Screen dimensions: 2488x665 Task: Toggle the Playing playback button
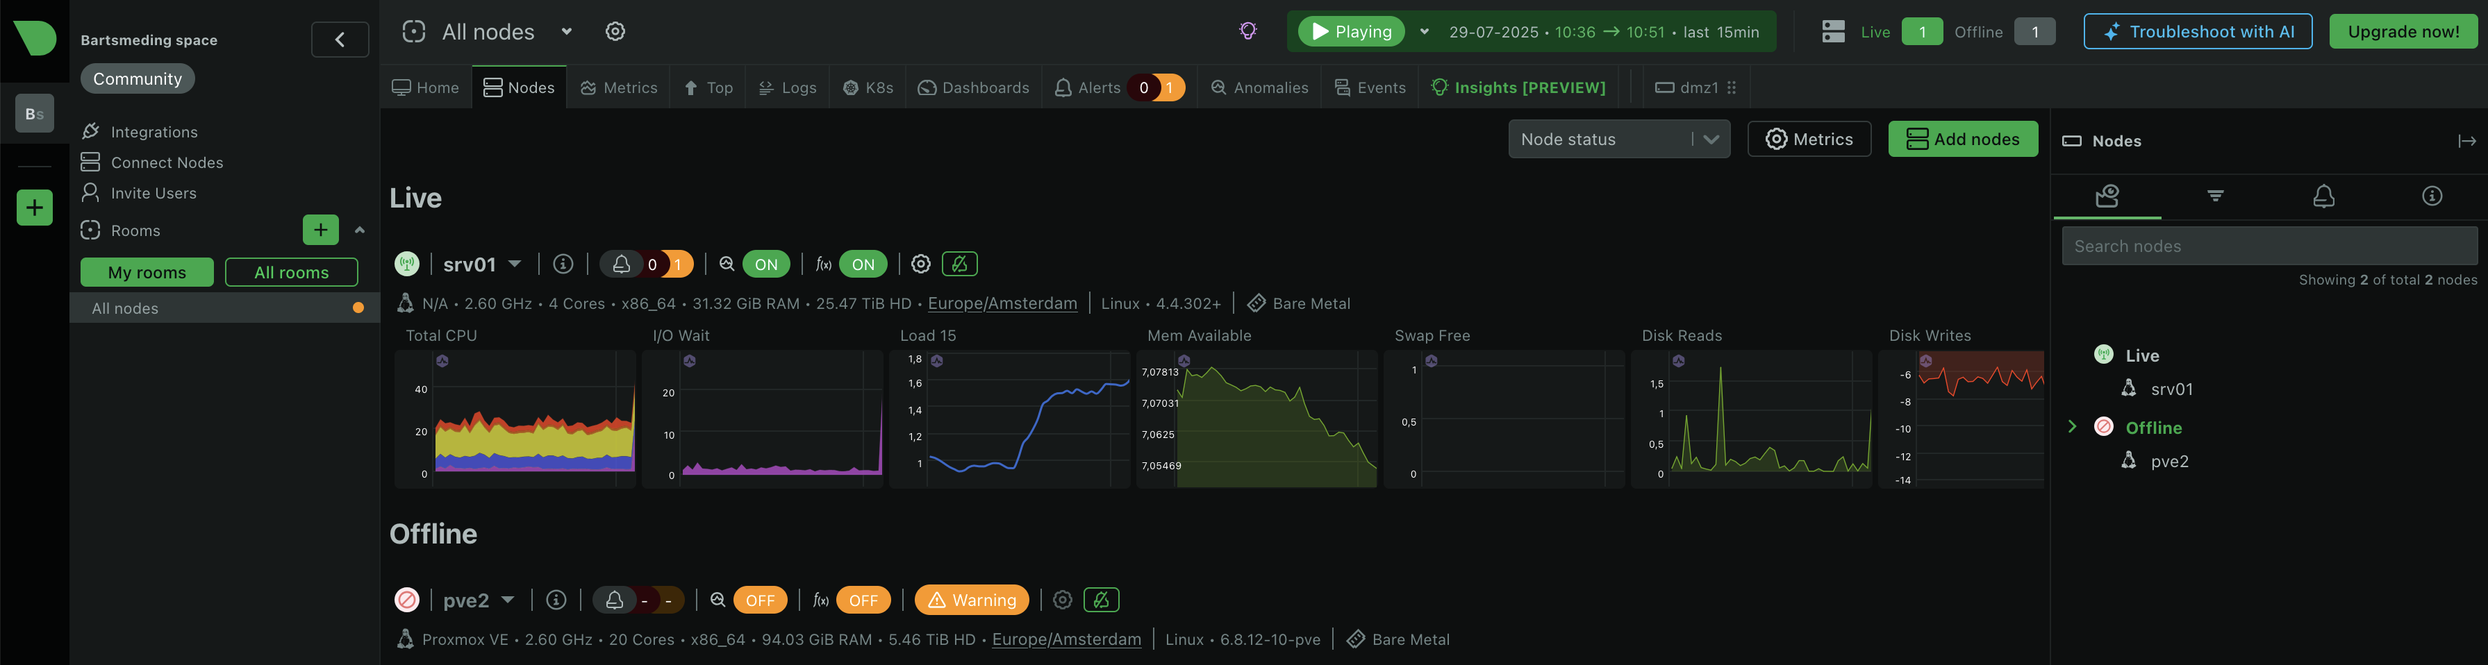tap(1350, 31)
